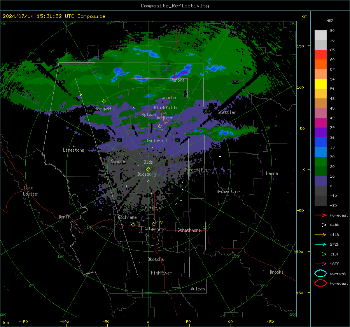
Task: Click the 'current' legend text
Action: point(338,273)
